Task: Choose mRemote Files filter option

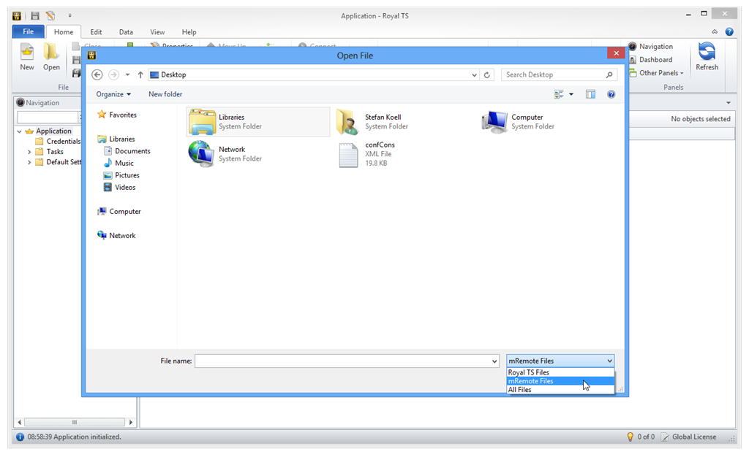Action: click(560, 381)
